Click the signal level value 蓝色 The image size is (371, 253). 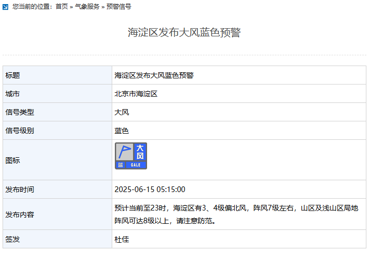(x=122, y=131)
